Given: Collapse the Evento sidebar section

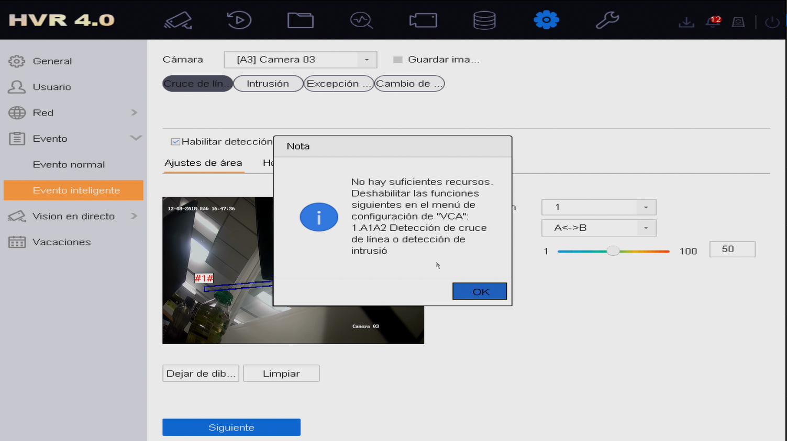Looking at the screenshot, I should pyautogui.click(x=136, y=138).
